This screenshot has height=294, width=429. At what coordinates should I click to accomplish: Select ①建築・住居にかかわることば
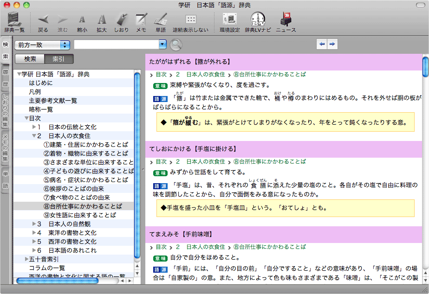85,145
